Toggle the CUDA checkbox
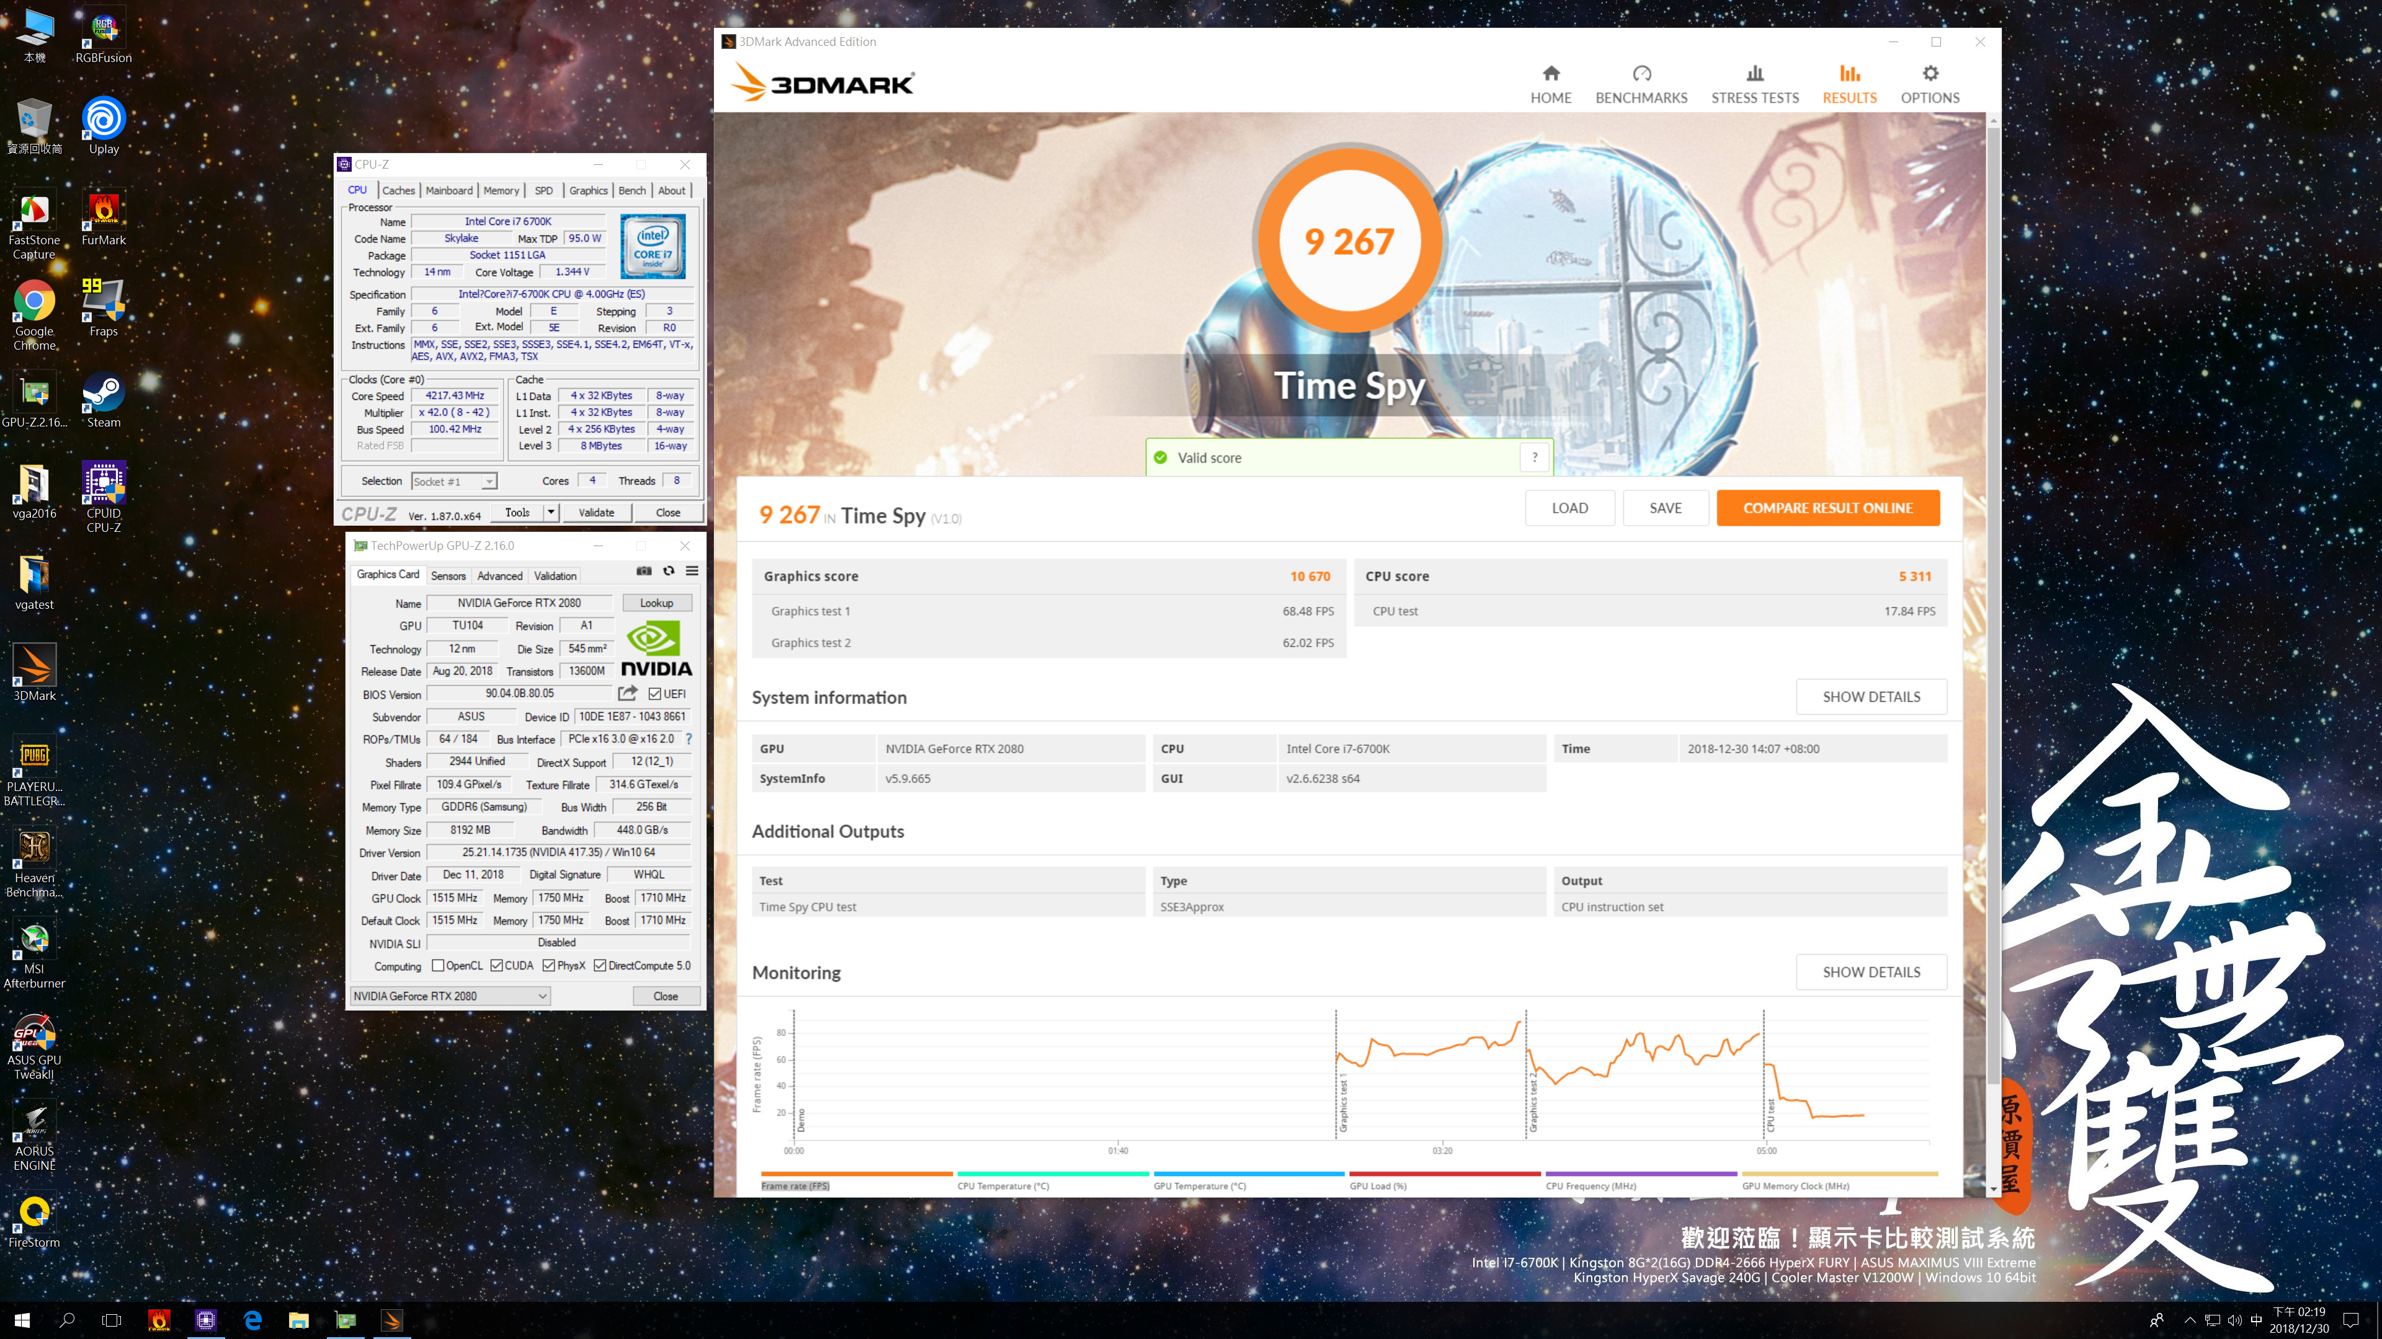The width and height of the screenshot is (2382, 1339). (x=496, y=966)
